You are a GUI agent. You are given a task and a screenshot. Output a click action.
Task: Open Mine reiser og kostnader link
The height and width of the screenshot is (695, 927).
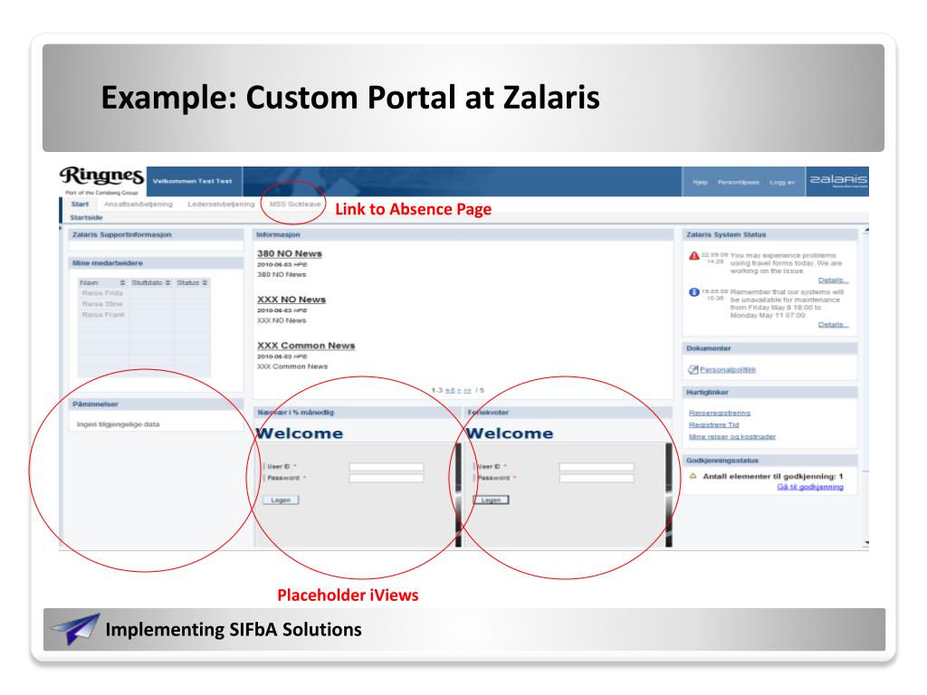click(x=731, y=436)
